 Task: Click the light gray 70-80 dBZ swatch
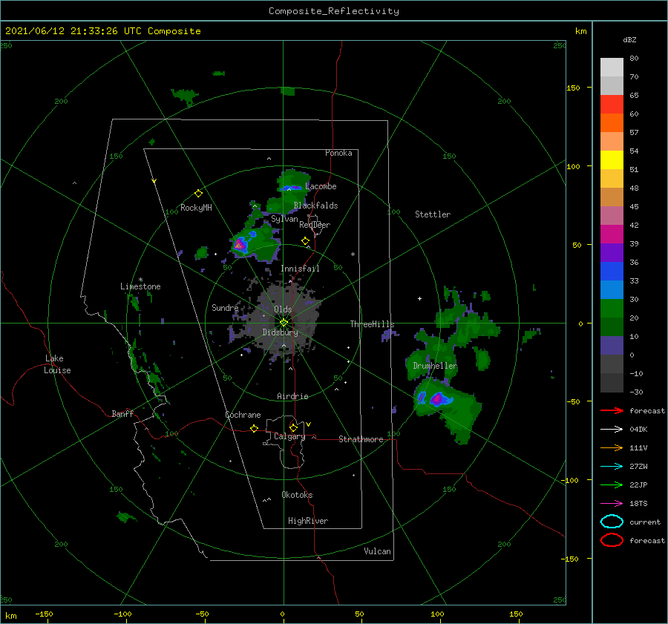point(612,68)
